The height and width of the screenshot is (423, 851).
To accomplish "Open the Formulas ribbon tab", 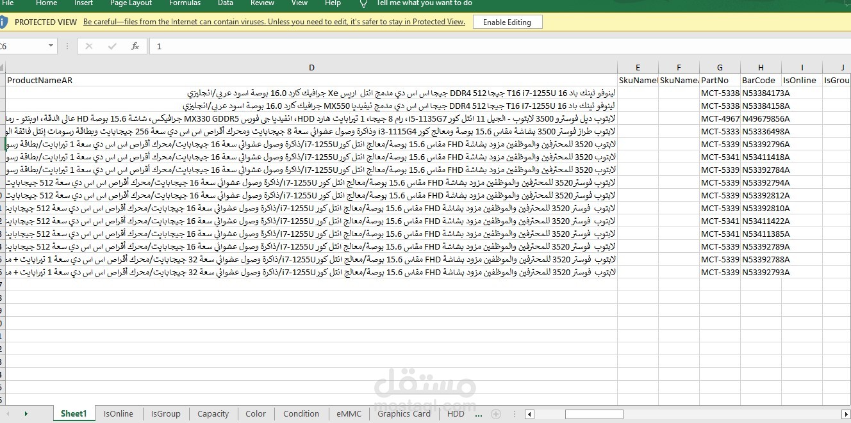I will (185, 3).
